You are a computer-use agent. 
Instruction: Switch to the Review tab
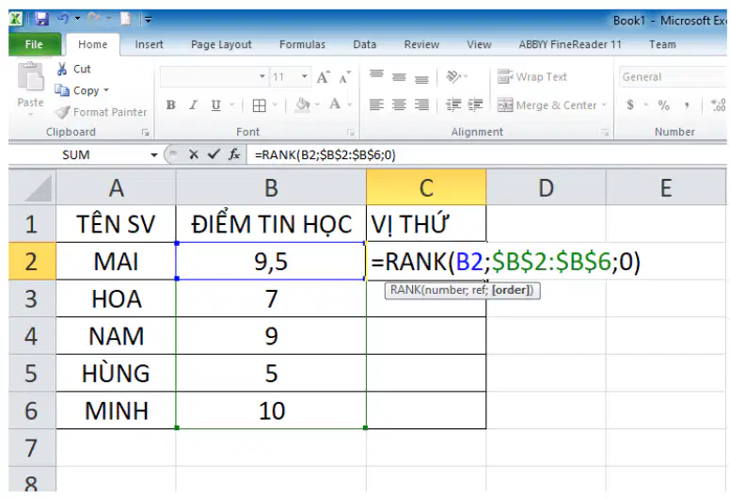coord(421,44)
